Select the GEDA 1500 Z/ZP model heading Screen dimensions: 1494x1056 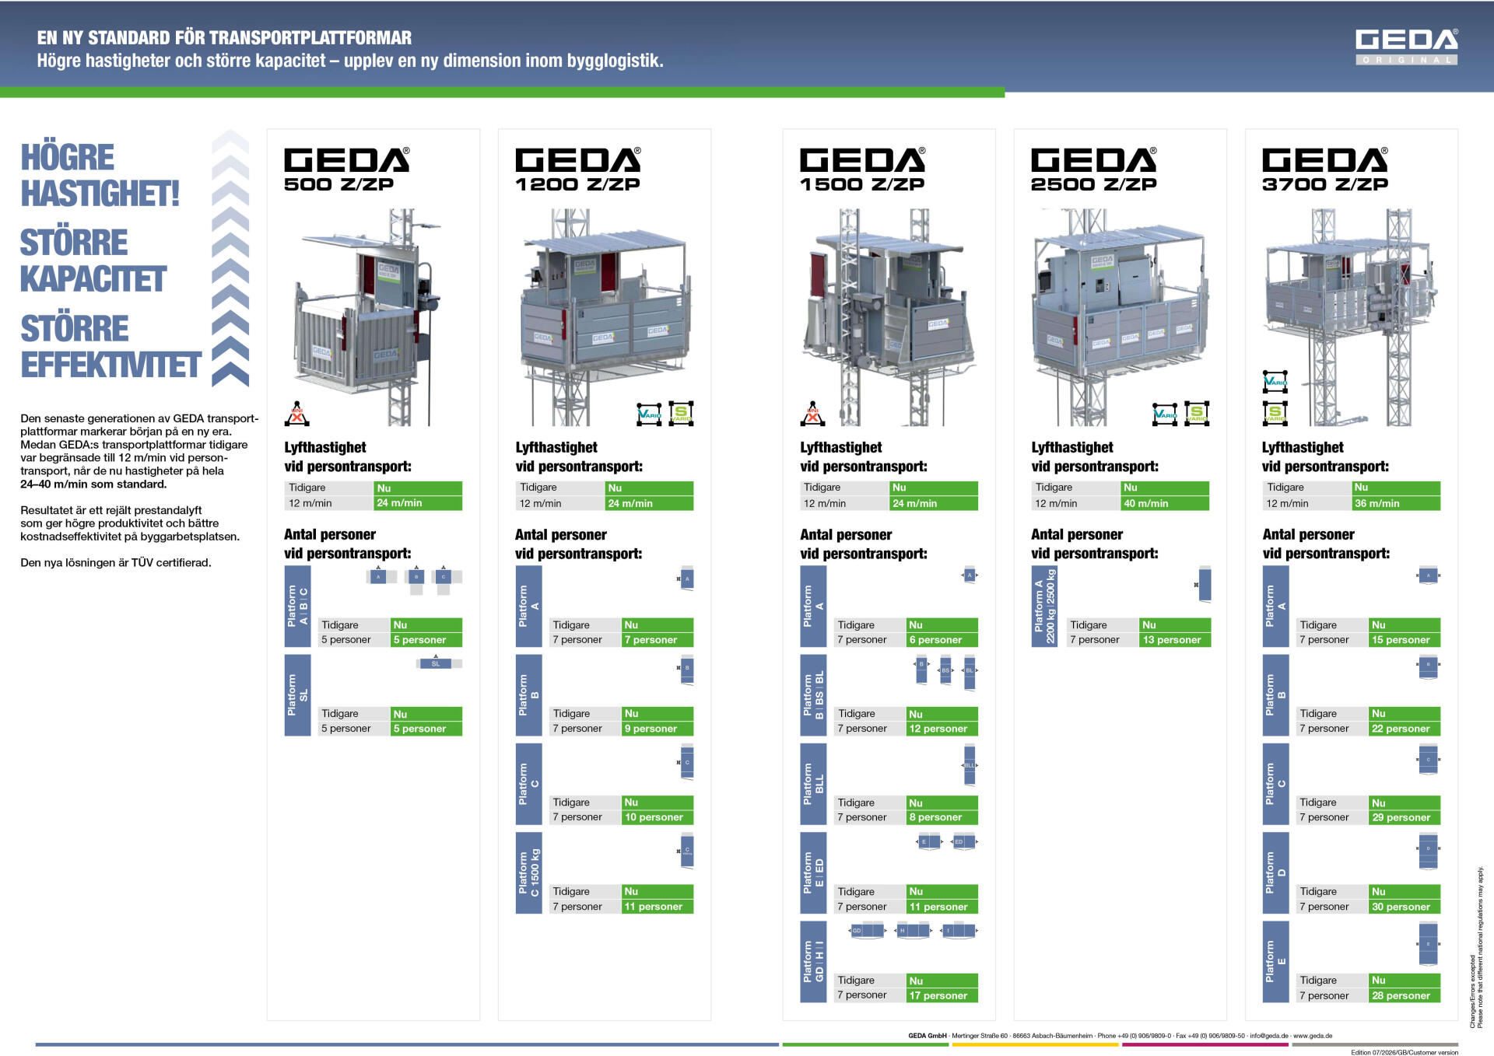click(x=863, y=170)
